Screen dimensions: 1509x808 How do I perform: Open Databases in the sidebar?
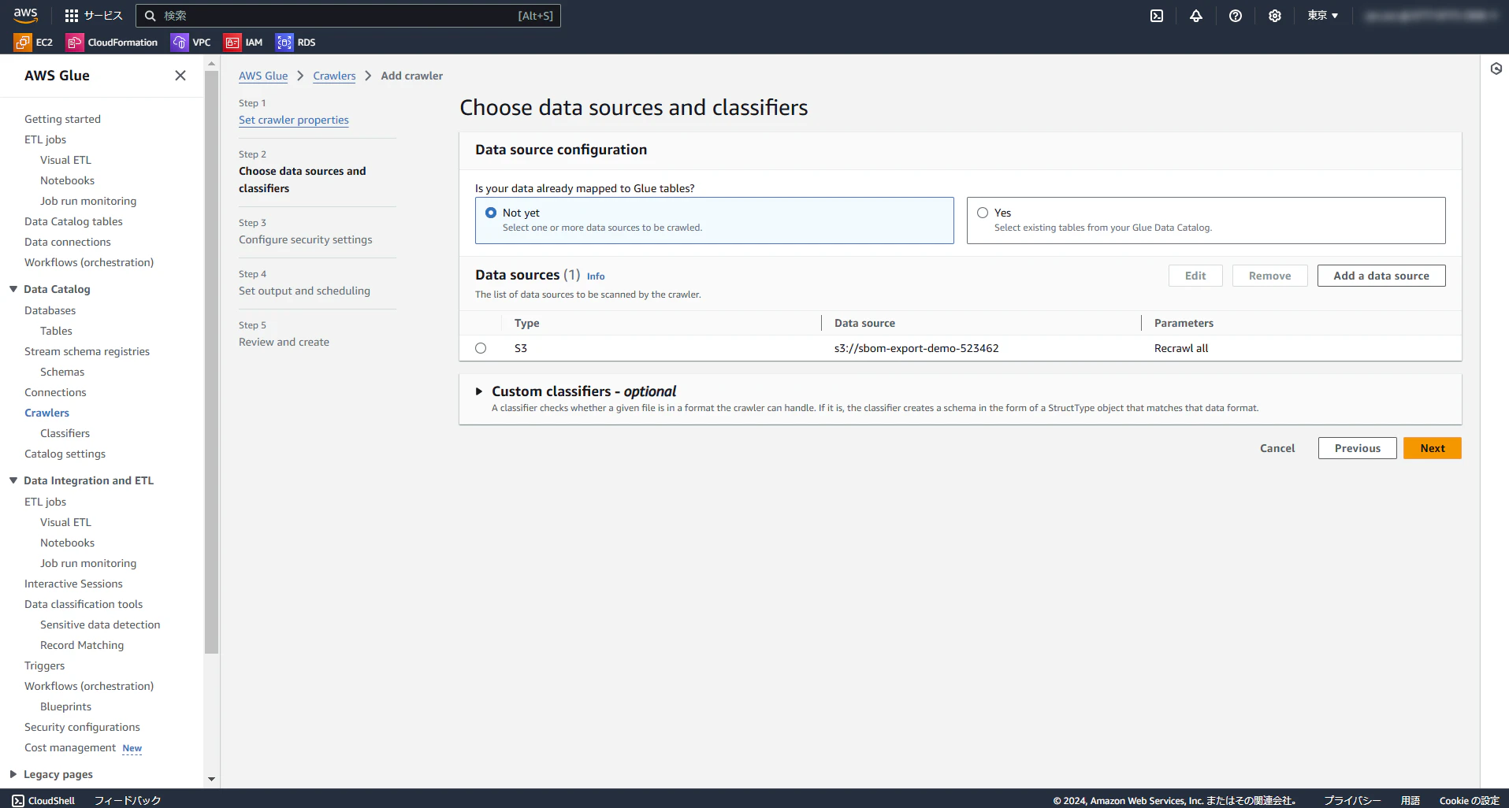pos(50,310)
